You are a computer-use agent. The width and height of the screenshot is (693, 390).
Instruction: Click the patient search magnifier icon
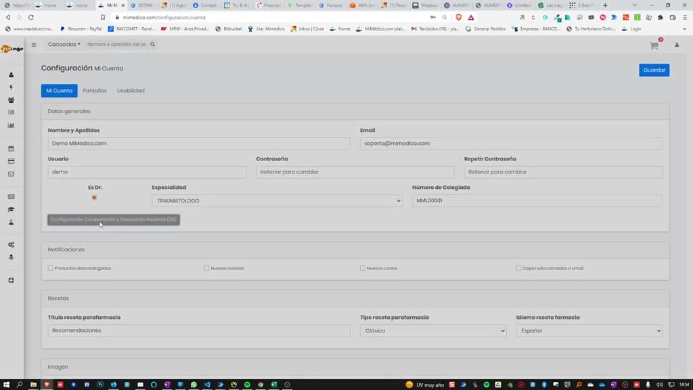pos(152,45)
